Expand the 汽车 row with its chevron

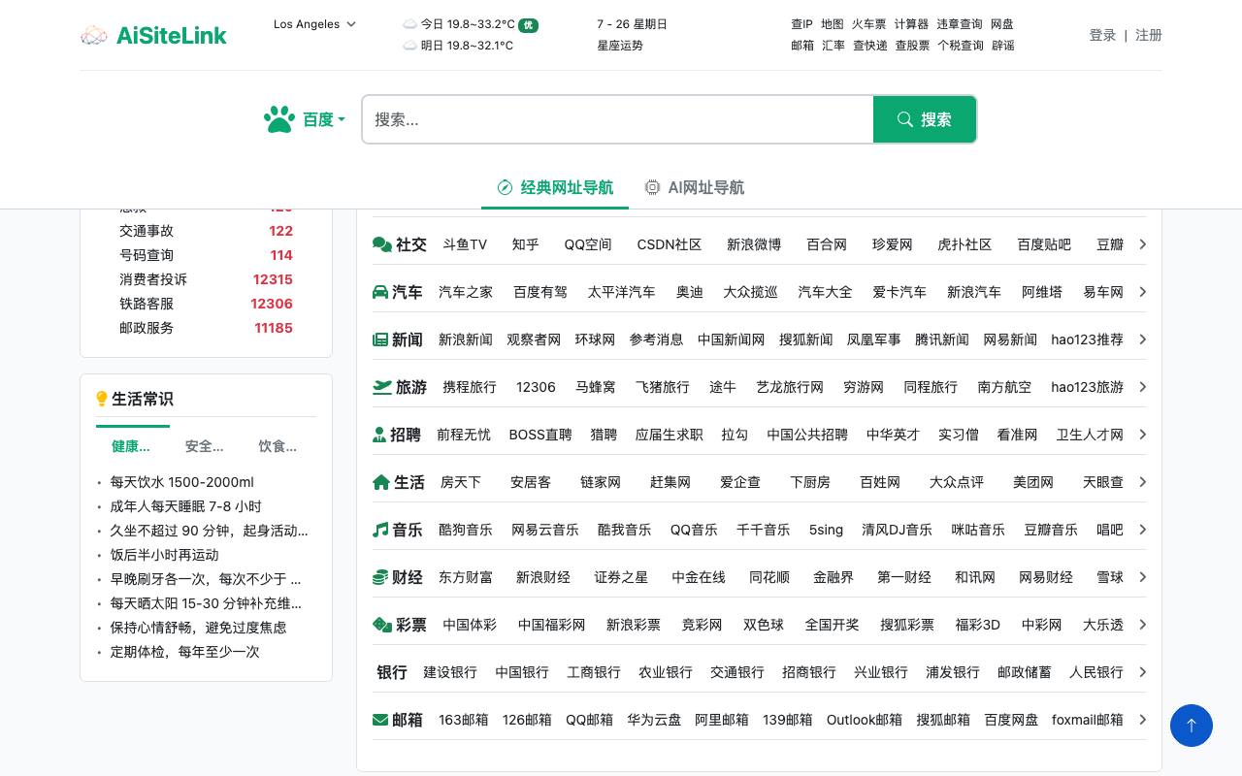click(1143, 292)
